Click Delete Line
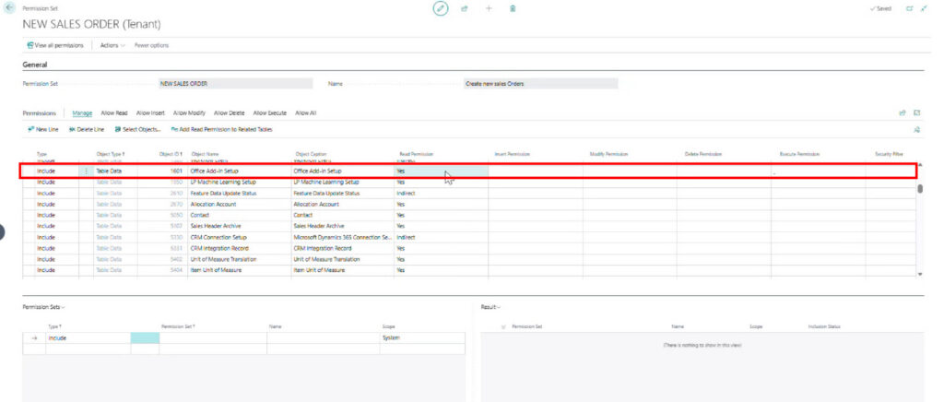The height and width of the screenshot is (402, 944). [x=87, y=129]
